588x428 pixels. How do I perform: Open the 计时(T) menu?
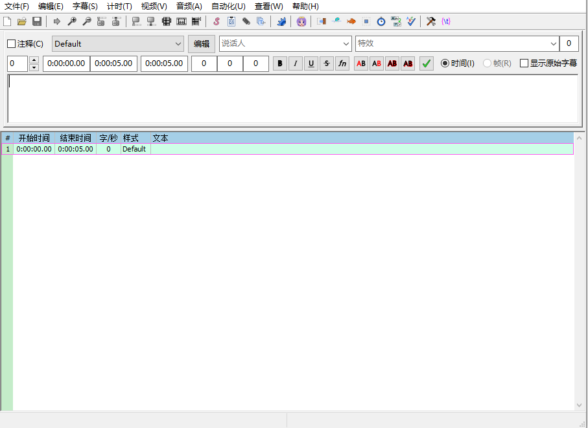point(119,6)
